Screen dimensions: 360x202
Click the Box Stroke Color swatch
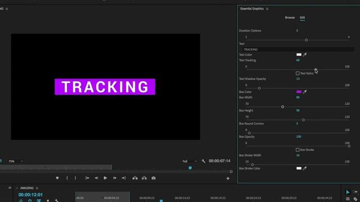pos(299,168)
